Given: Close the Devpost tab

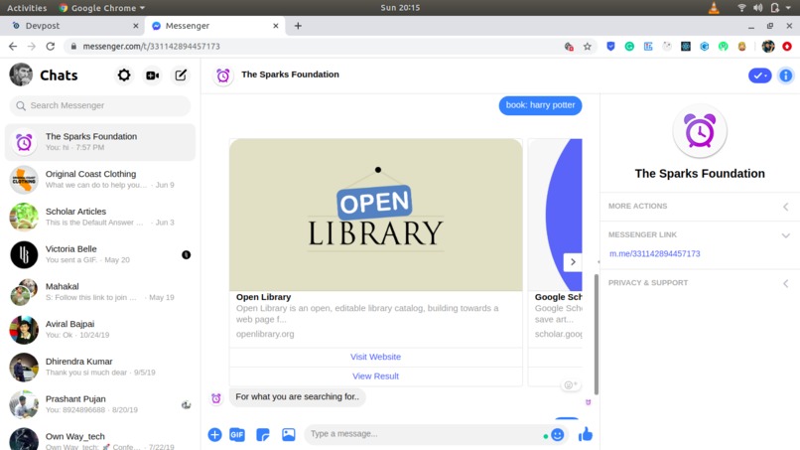Looking at the screenshot, I should click(x=136, y=26).
